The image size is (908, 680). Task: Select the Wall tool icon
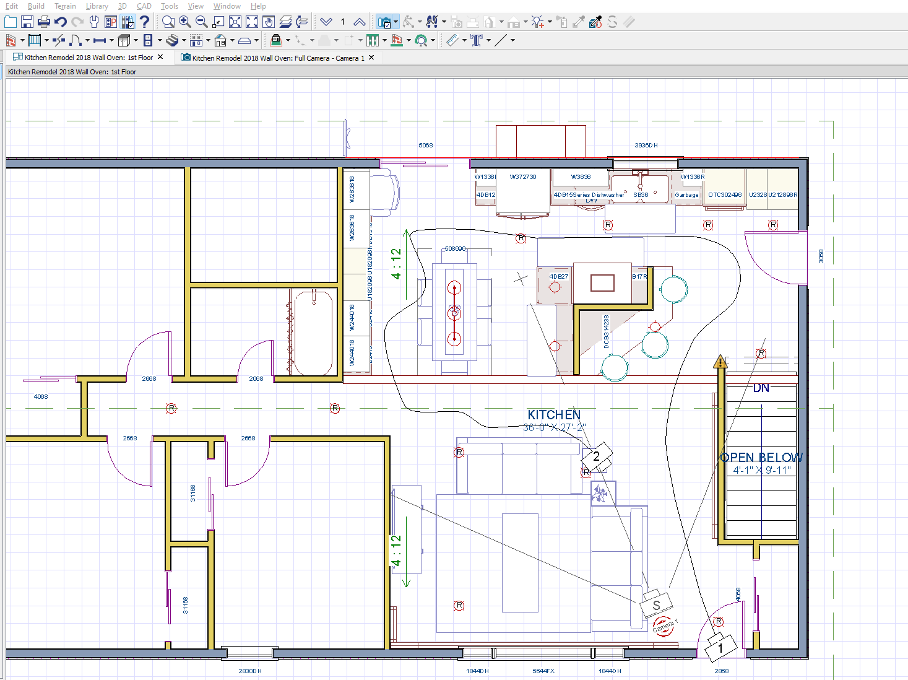point(11,40)
